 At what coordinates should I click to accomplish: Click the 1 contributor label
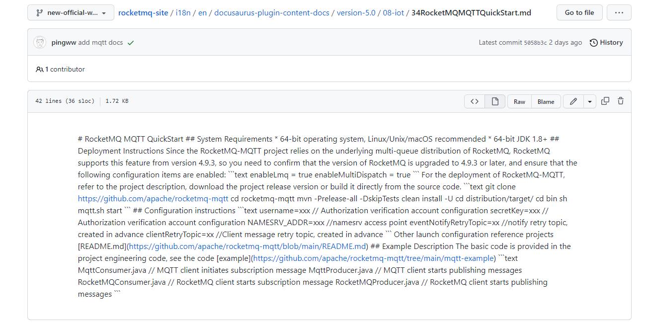65,70
